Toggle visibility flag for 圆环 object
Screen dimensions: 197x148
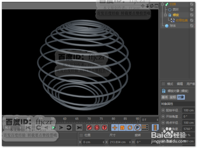pos(192,9)
